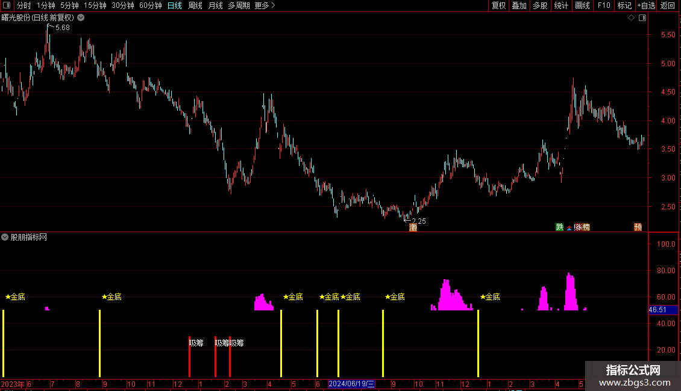Click the leftmost ★金底 signal label
This screenshot has height=391, width=681.
tap(15, 297)
